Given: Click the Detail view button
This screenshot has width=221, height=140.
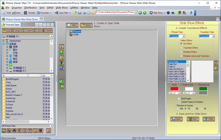Looking at the screenshot, I should pos(48,30).
